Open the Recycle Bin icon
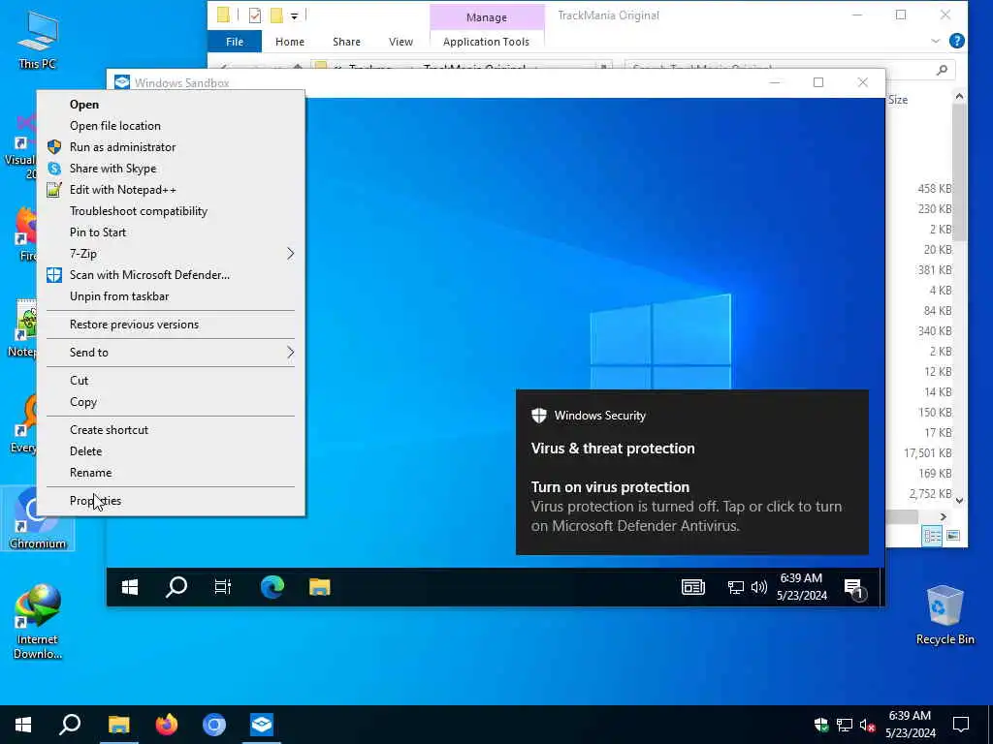This screenshot has height=744, width=993. click(x=945, y=614)
